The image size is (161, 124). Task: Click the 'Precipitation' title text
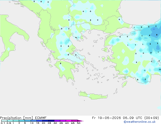(11, 118)
